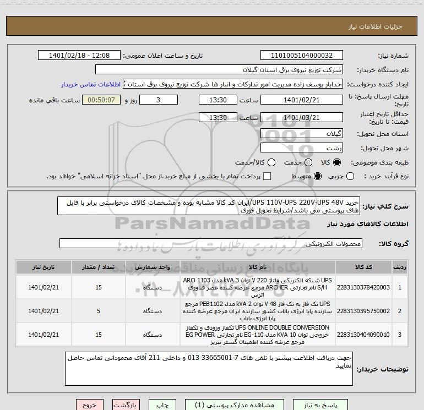This screenshot has width=424, height=410.
Task: Click the نام کالا column header
Action: (x=258, y=267)
